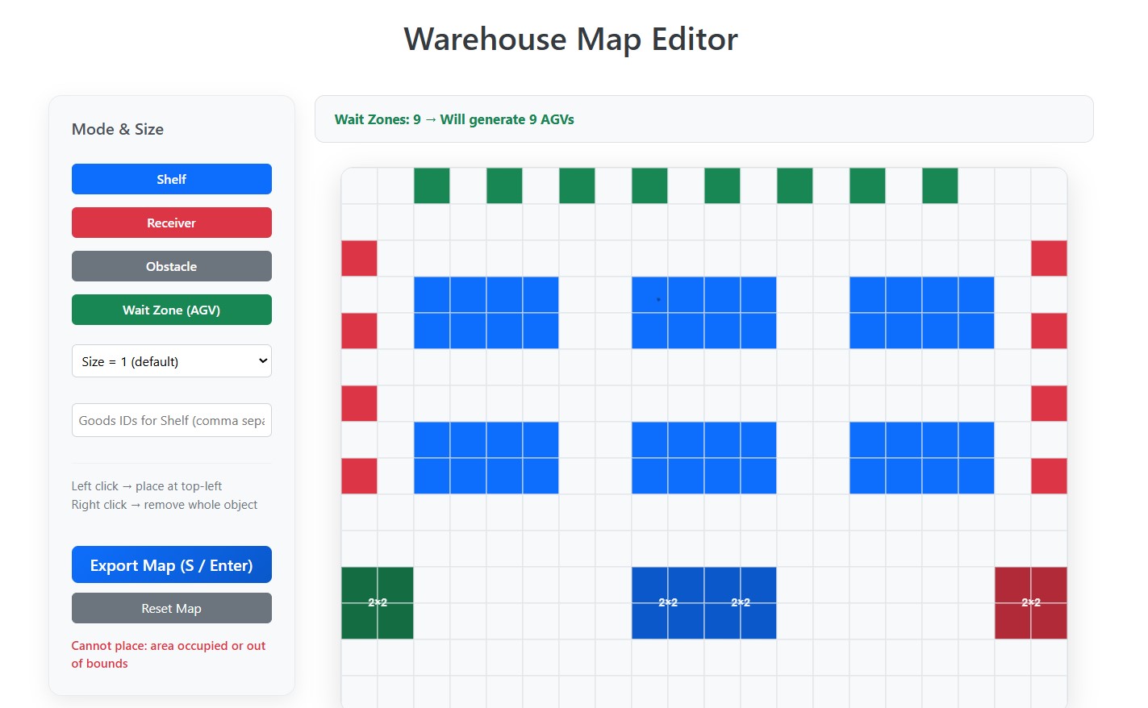Click the Goods IDs input field

point(171,420)
